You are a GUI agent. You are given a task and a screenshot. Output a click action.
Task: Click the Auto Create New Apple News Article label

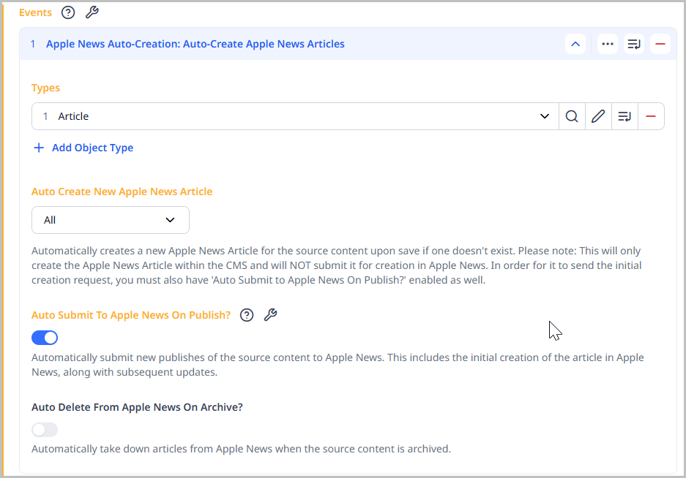(122, 191)
